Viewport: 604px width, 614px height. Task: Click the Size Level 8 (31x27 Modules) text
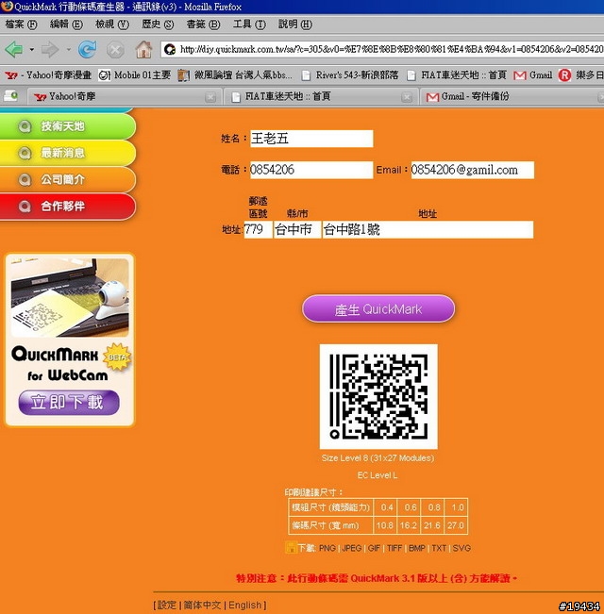point(378,457)
